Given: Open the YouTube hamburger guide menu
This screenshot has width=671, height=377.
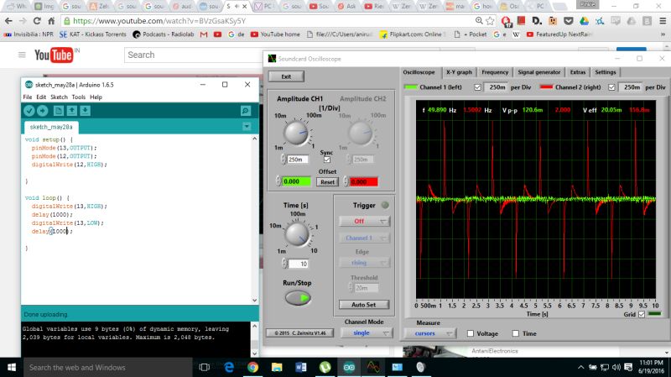Looking at the screenshot, I should tap(22, 55).
